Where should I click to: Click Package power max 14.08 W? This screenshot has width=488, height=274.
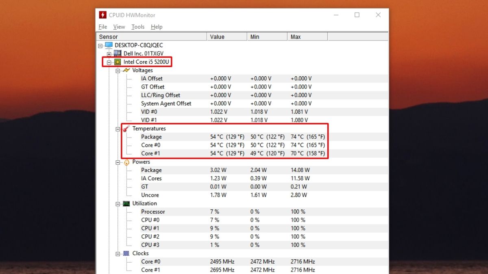(300, 170)
